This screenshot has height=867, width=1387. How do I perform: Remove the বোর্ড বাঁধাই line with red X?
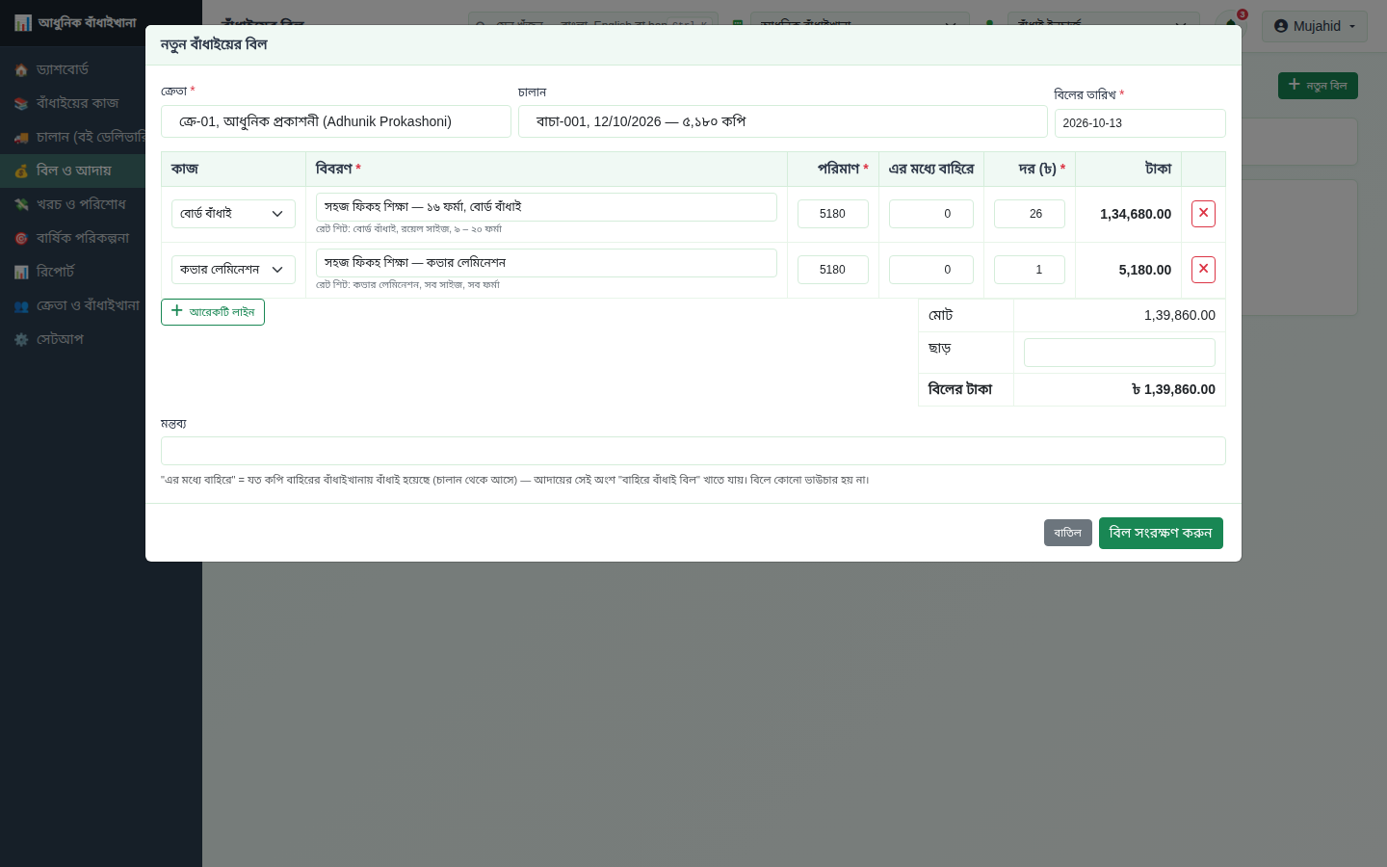pyautogui.click(x=1203, y=214)
